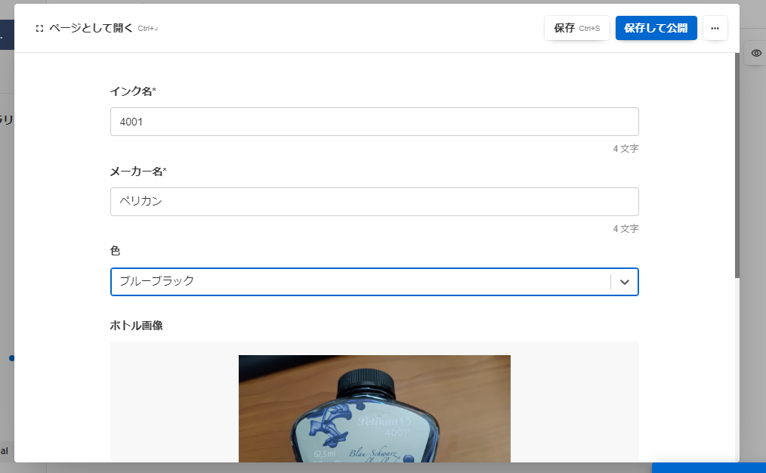This screenshot has width=766, height=473.
Task: Focus the インク名 input field
Action: coord(374,122)
